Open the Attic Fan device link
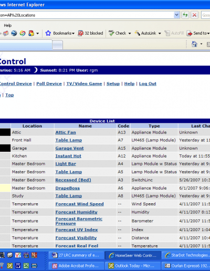 click(x=66, y=132)
